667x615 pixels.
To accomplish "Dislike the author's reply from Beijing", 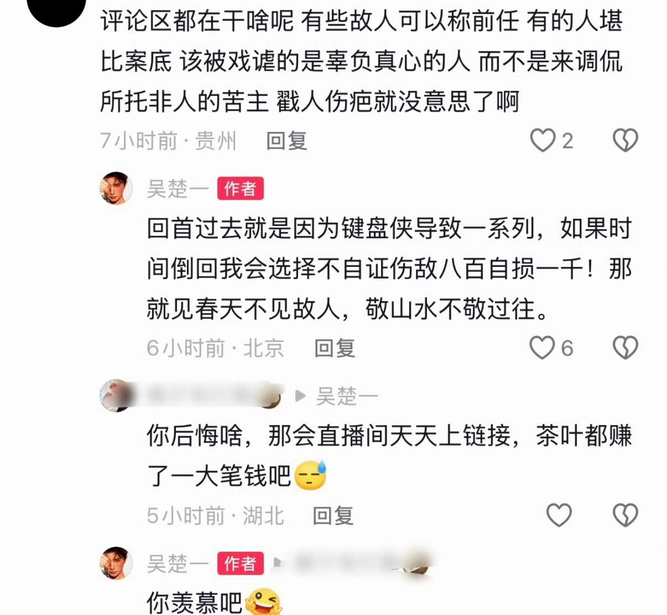I will point(626,348).
